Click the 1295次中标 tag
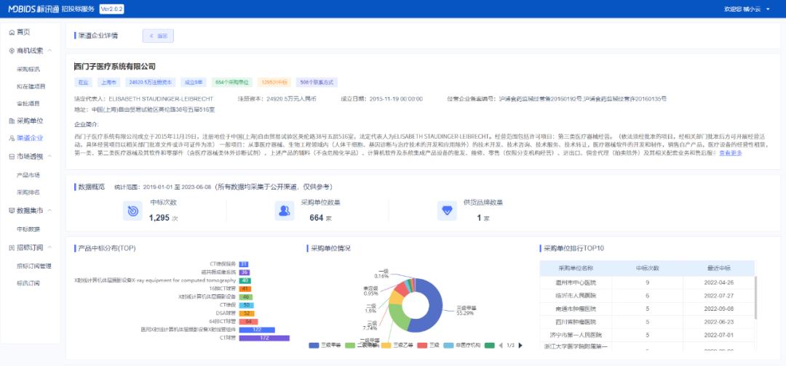This screenshot has height=366, width=786. pos(274,83)
